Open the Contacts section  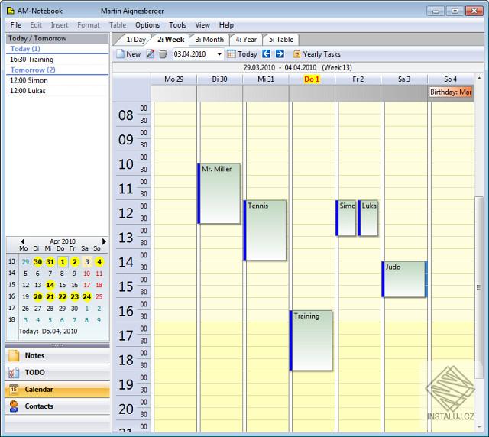click(x=57, y=406)
